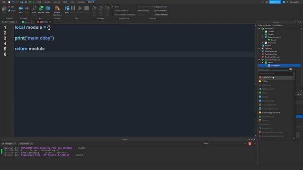The height and width of the screenshot is (170, 303).
Task: Switch to the MODEL ribbon tab
Action: pos(47,2)
